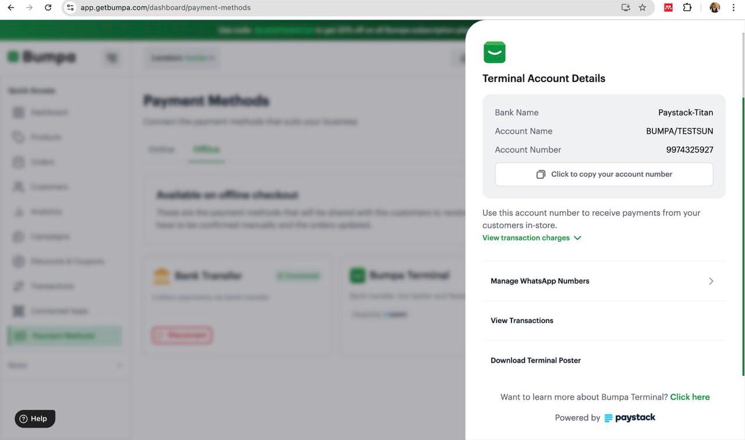Screen dimensions: 745x440
Task: Click the site information icon in address bar
Action: [x=70, y=8]
